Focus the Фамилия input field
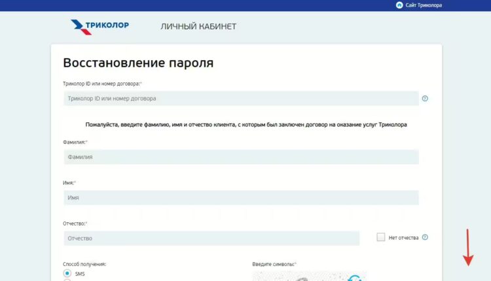 click(241, 157)
